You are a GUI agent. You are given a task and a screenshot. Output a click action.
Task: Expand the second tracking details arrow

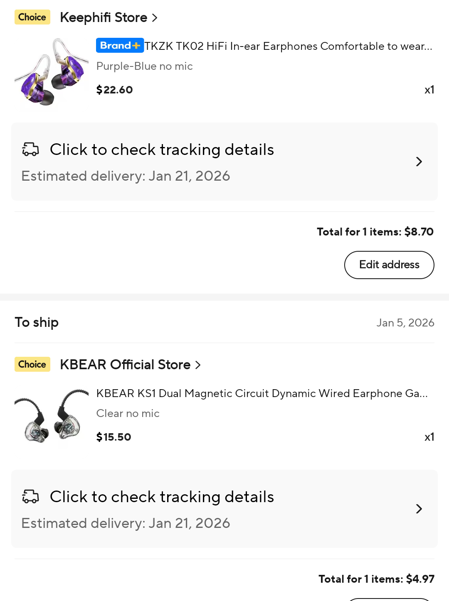pyautogui.click(x=419, y=509)
